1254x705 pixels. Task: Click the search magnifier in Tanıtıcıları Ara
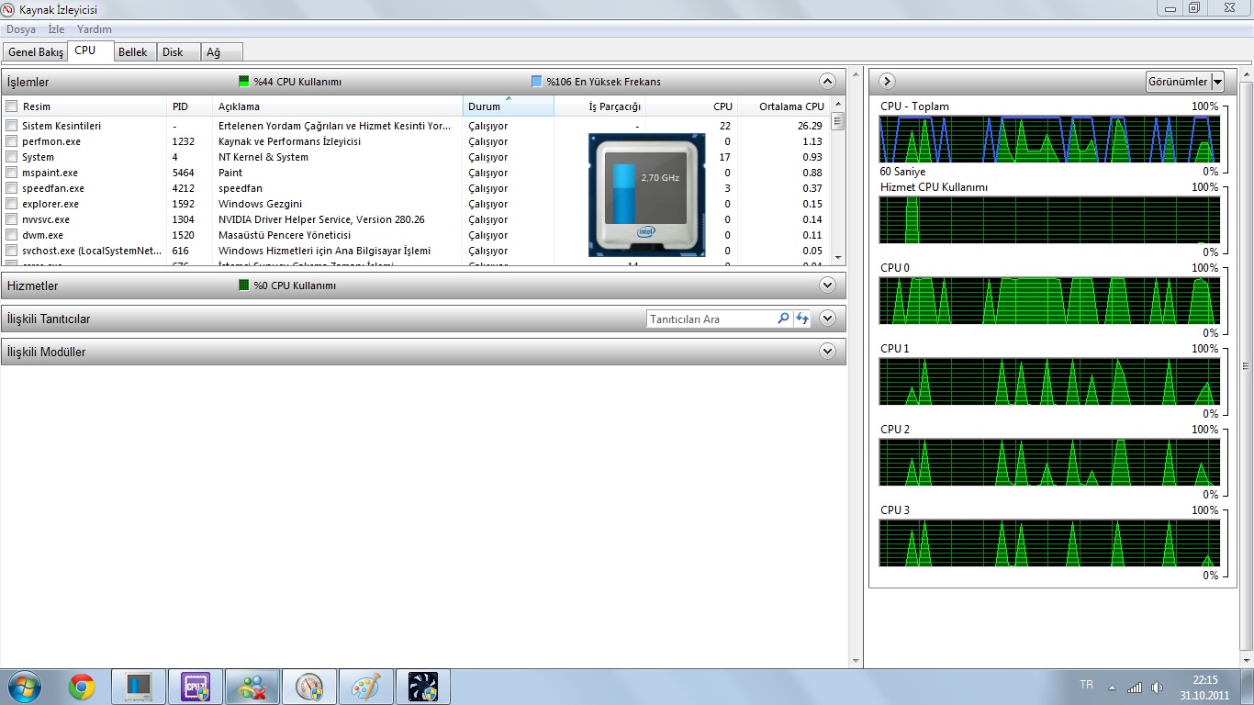(783, 319)
